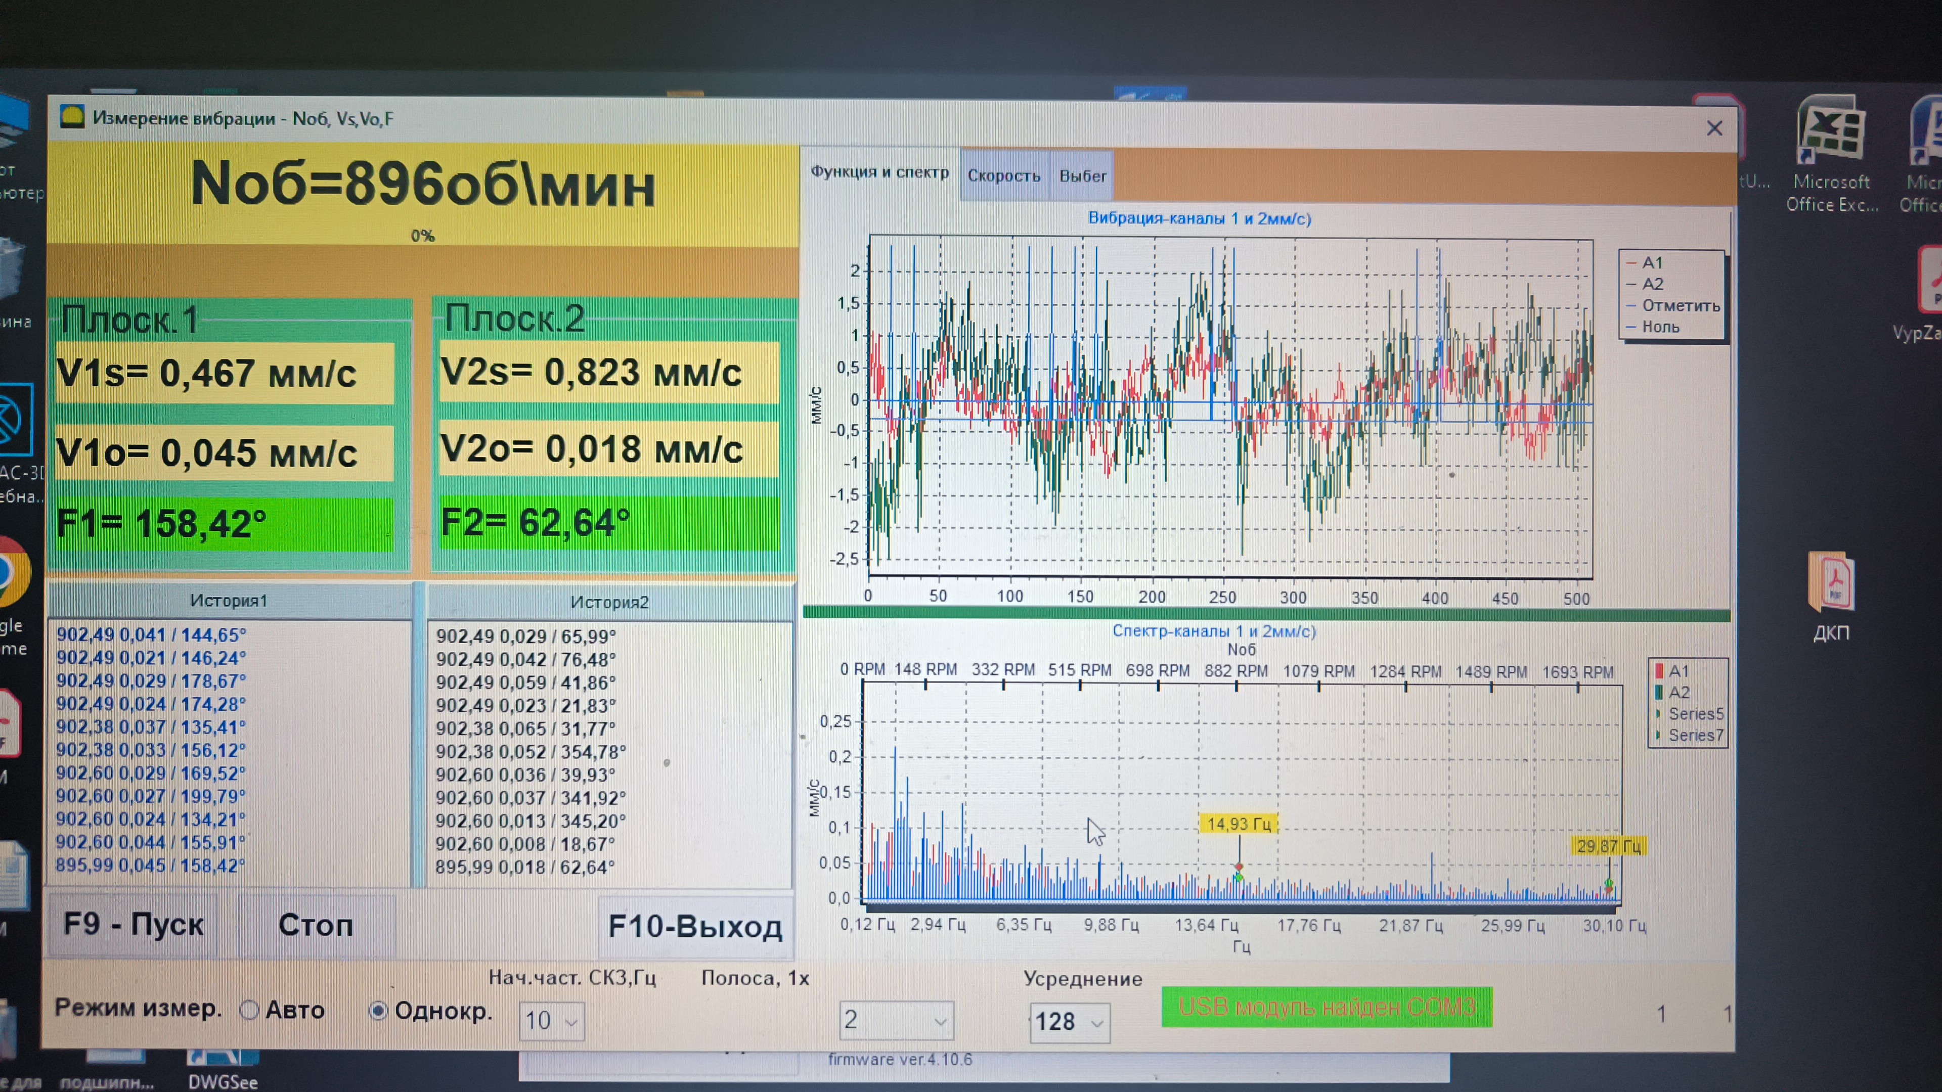1942x1092 pixels.
Task: Click the F1= 158,42° phase value
Action: pyautogui.click(x=225, y=524)
